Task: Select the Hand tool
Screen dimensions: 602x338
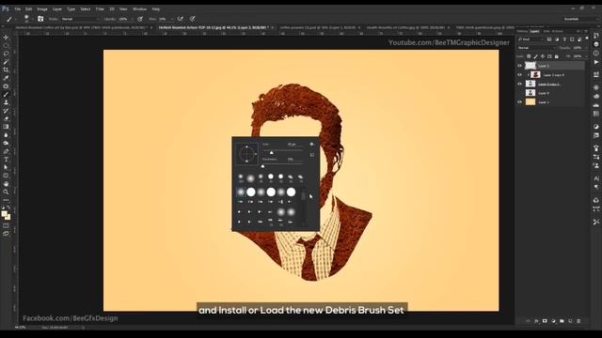Action: [x=7, y=184]
